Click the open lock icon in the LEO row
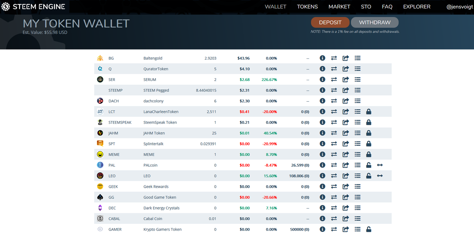Screen dimensions: 474x234 click(x=369, y=176)
